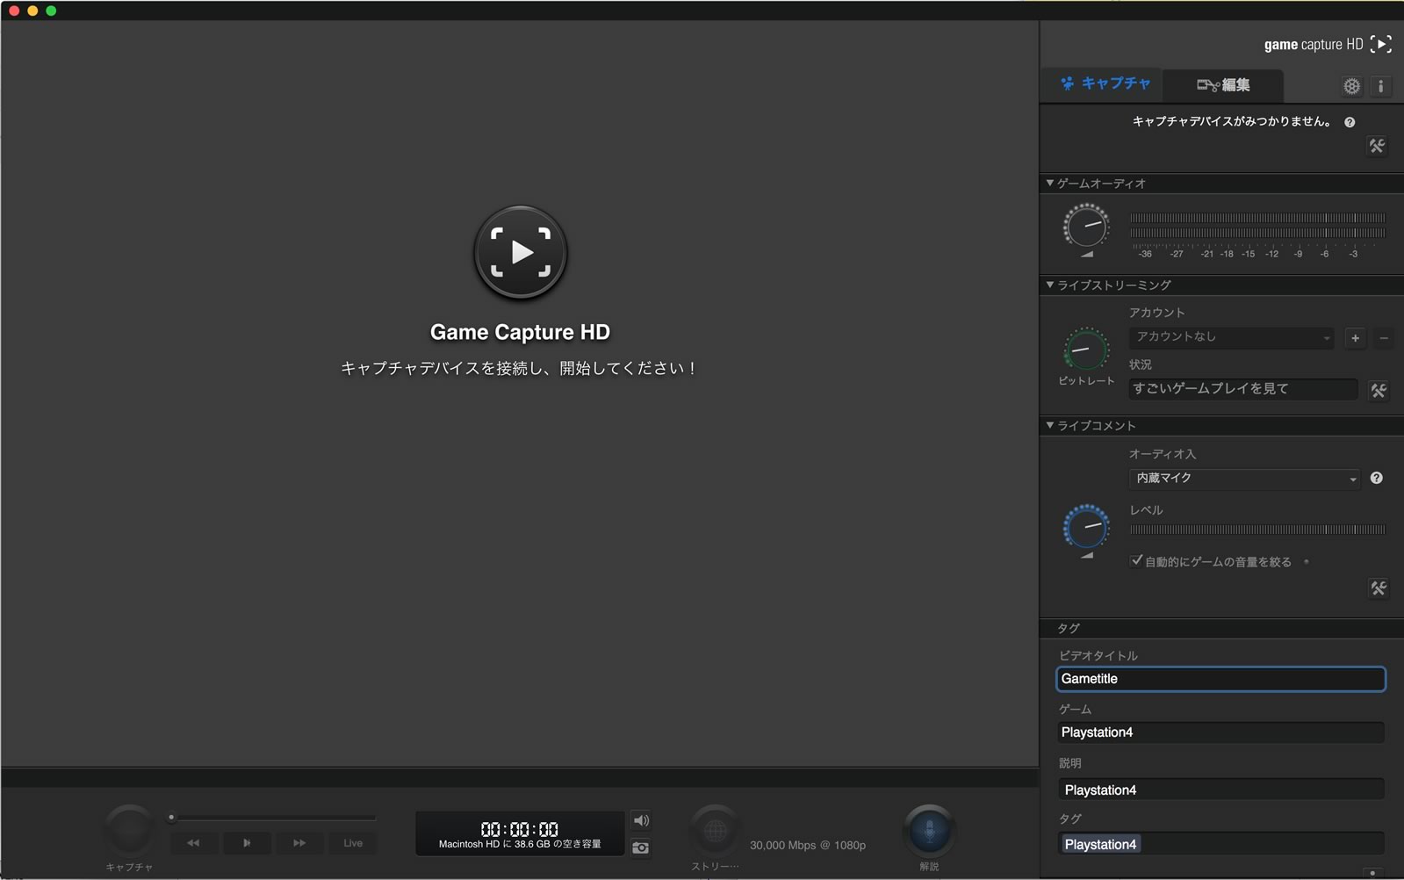Click help icon beside 内蔵マイク dropdown
Screen dimensions: 1404x880
[x=1376, y=479]
